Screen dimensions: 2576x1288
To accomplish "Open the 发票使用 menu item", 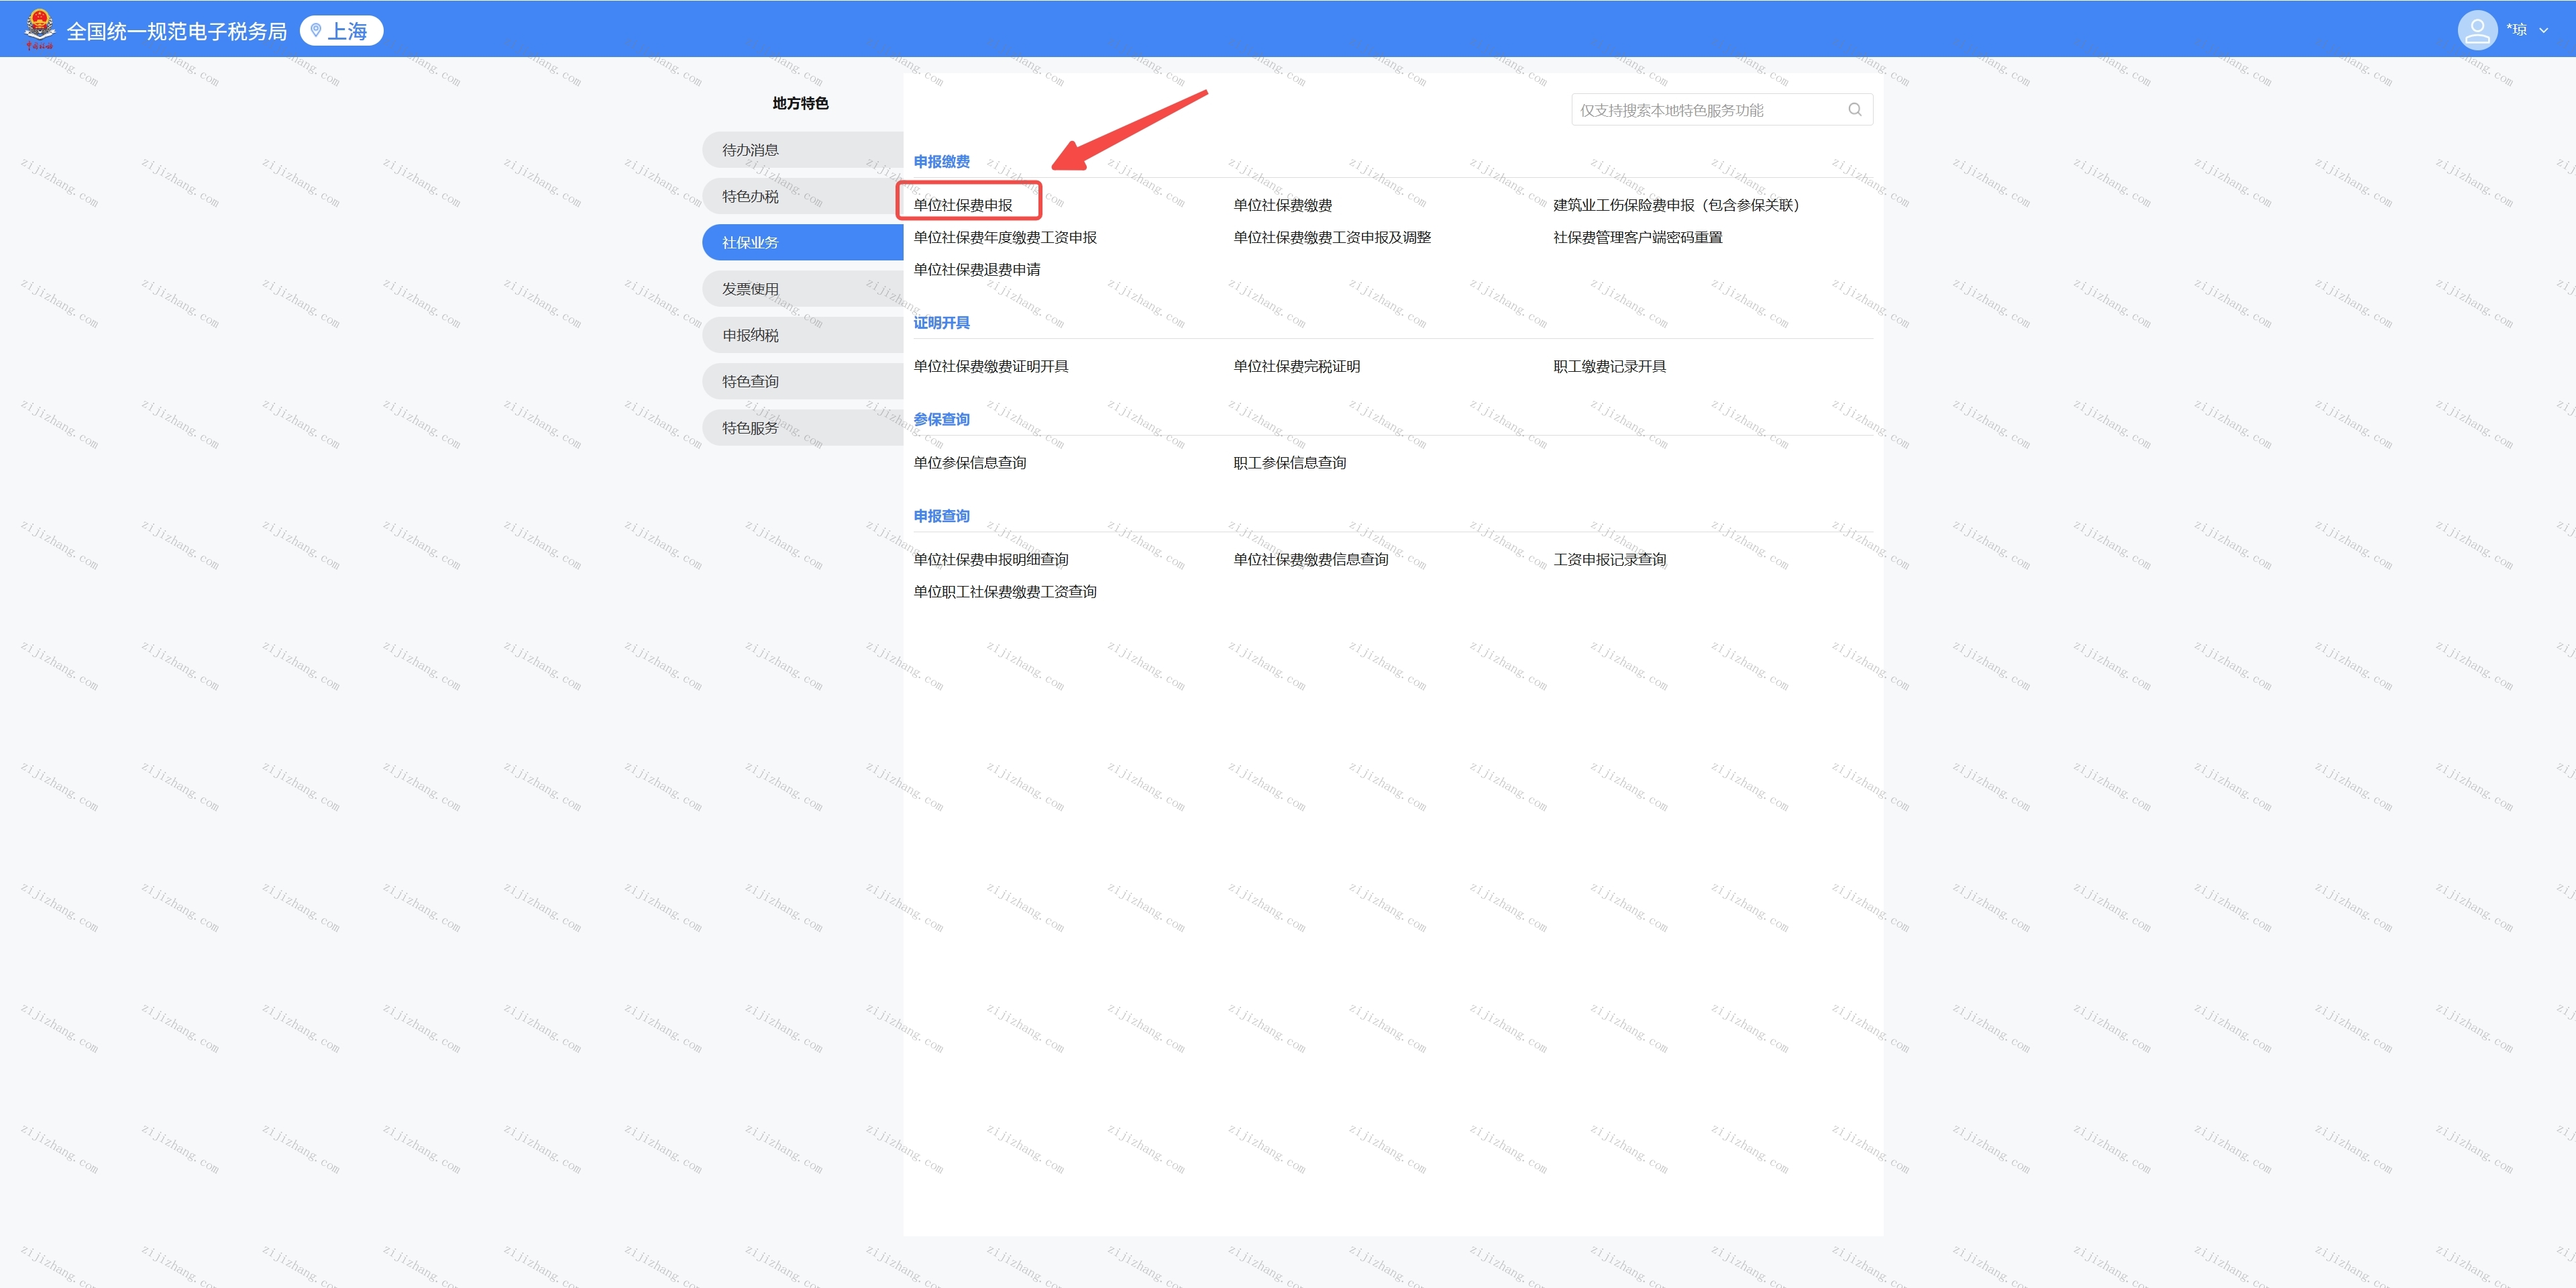I will click(802, 289).
